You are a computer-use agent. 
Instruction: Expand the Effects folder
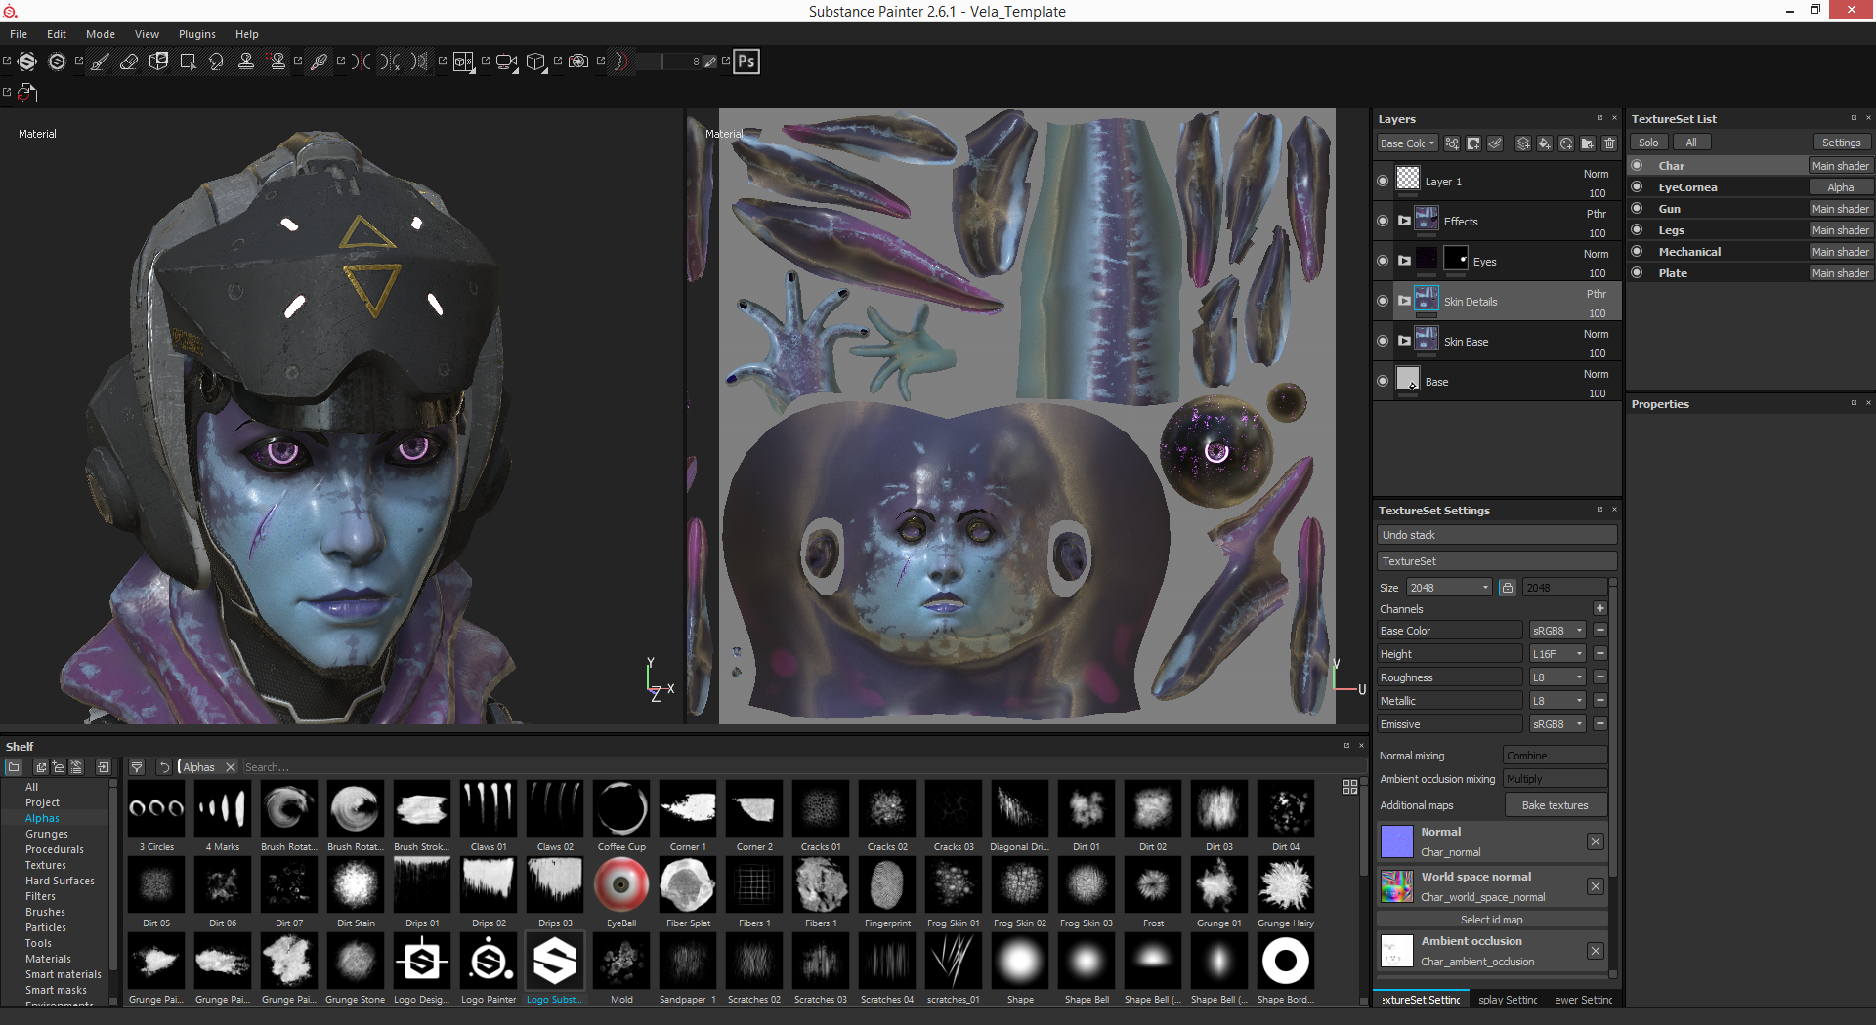tap(1404, 221)
